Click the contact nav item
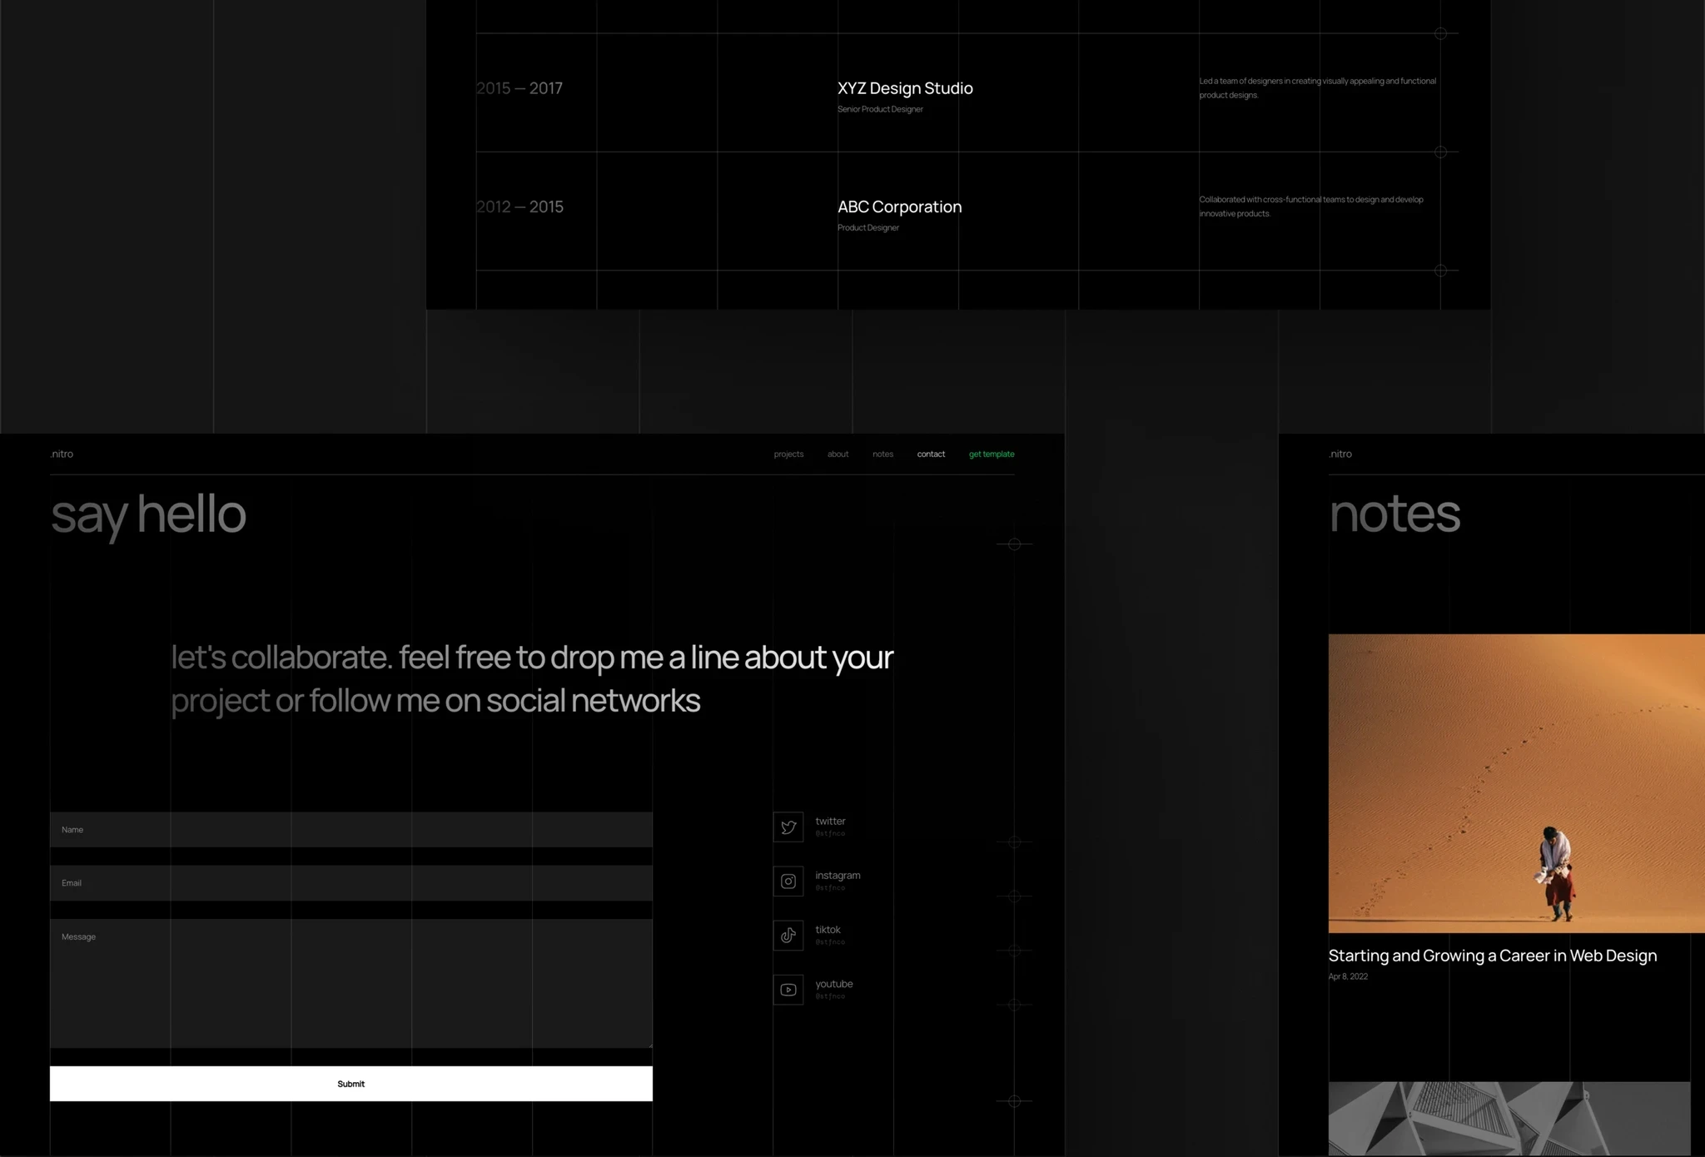Screen dimensions: 1705x1157 (x=931, y=454)
